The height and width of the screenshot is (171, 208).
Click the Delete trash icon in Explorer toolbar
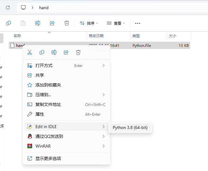(x=67, y=23)
